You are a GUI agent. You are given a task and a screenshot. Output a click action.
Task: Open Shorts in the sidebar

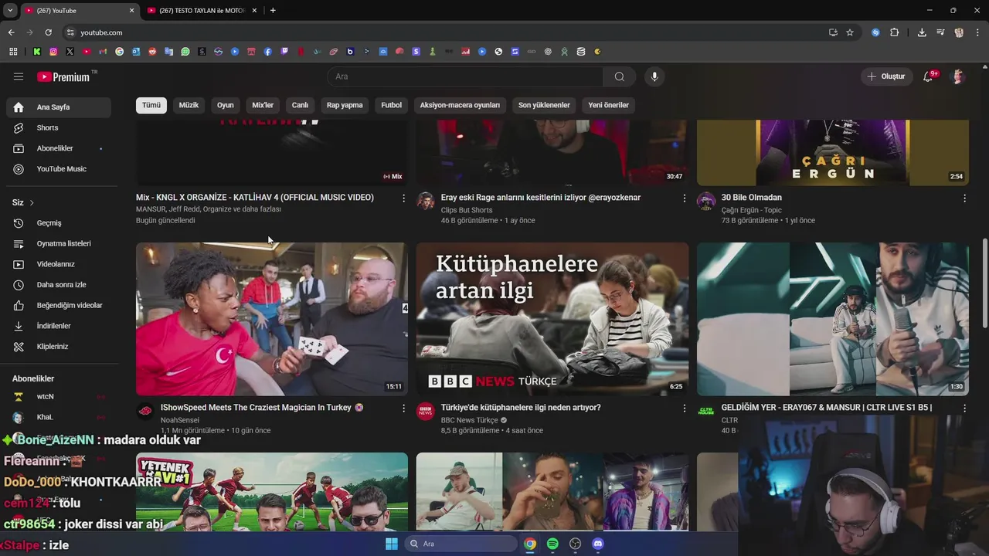(59, 127)
